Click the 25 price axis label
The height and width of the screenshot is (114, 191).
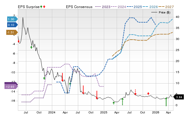(177, 50)
